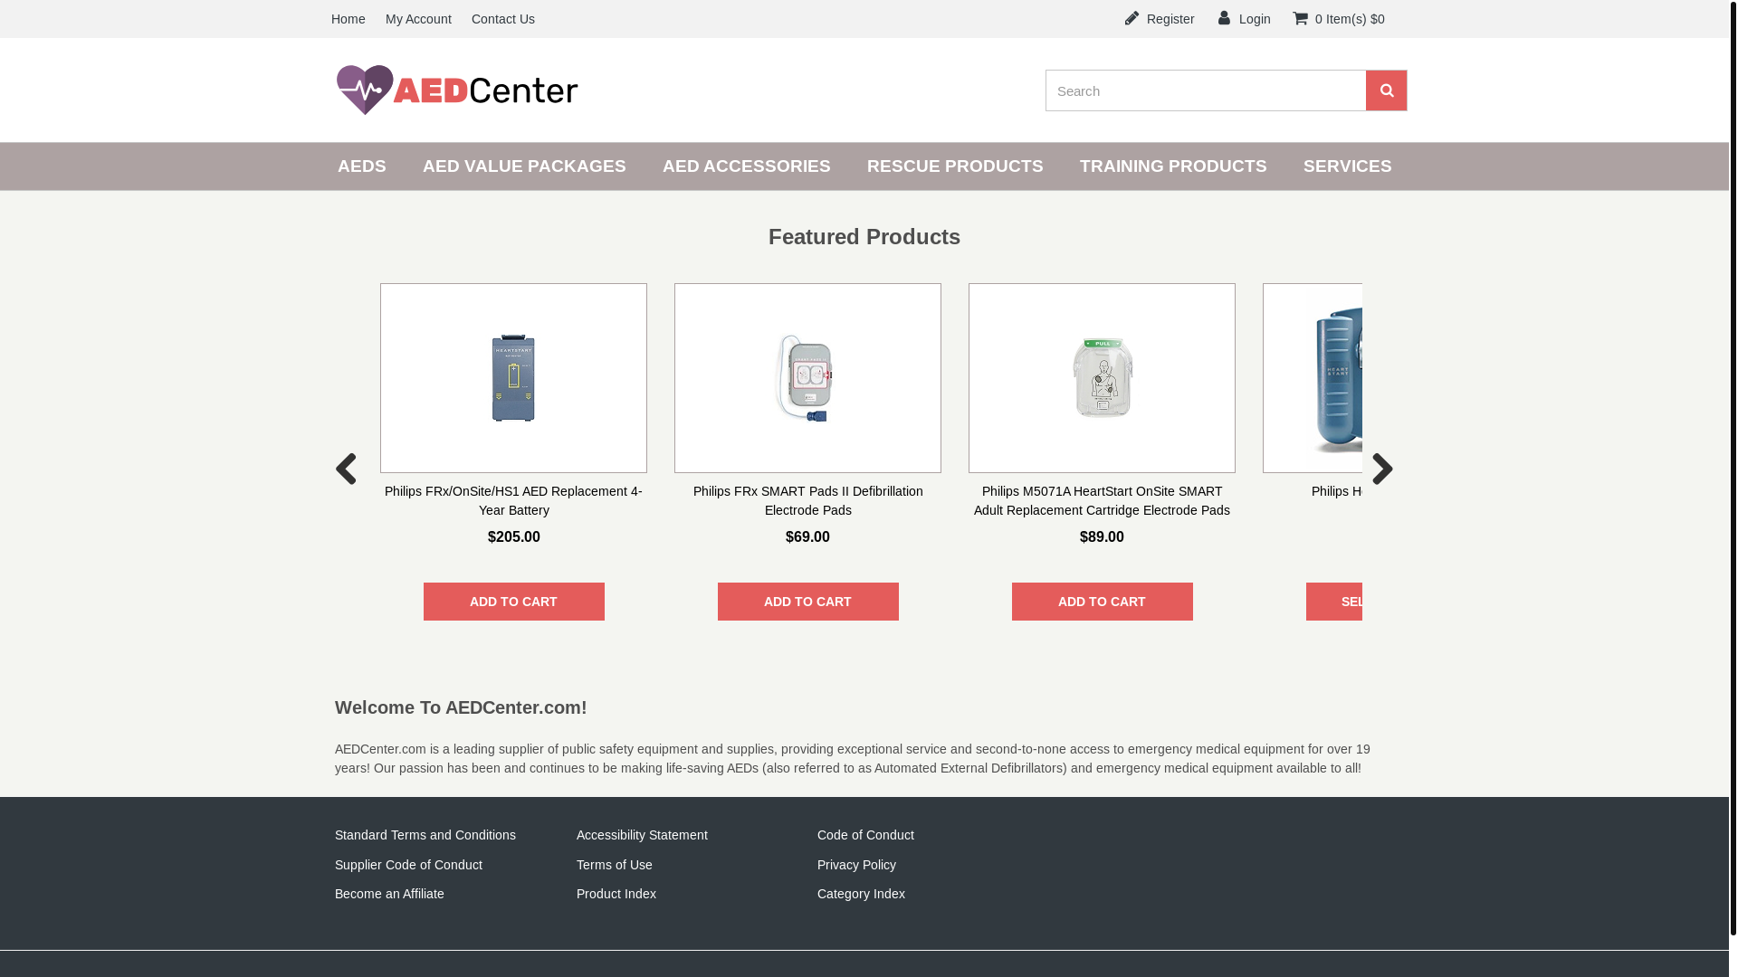Viewport: 1738px width, 977px height.
Task: View cart 0 Item(s) $0
Action: 1350,19
